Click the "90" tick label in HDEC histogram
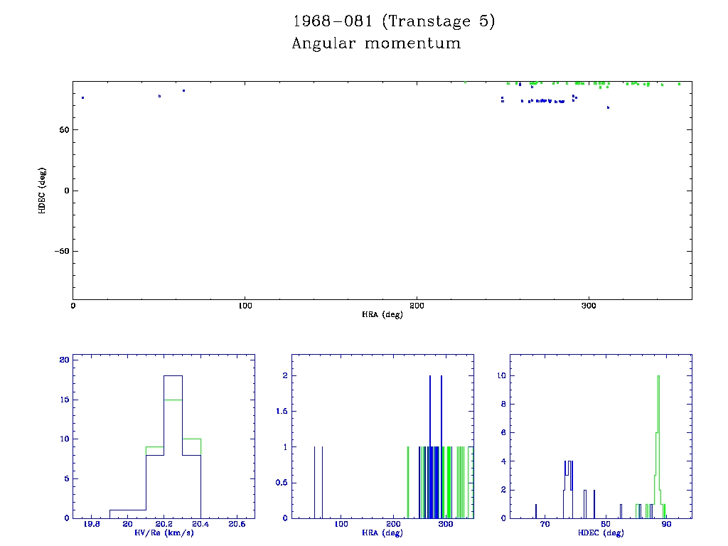Screen dimensions: 728x546 point(666,525)
